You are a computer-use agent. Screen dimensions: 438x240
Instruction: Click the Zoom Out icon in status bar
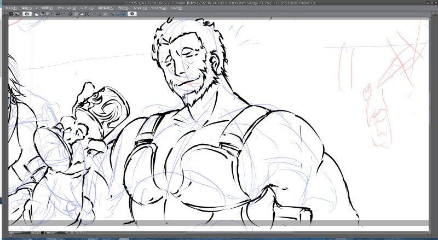(33, 233)
